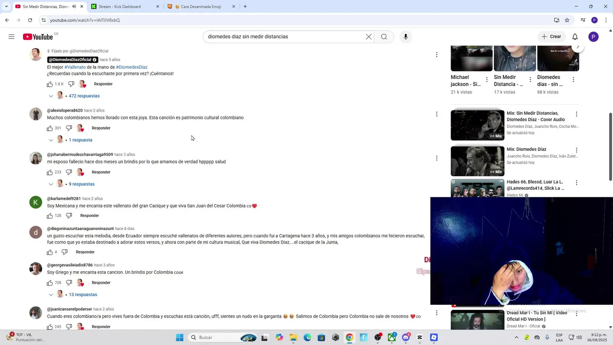Open a new browser tab

[245, 6]
